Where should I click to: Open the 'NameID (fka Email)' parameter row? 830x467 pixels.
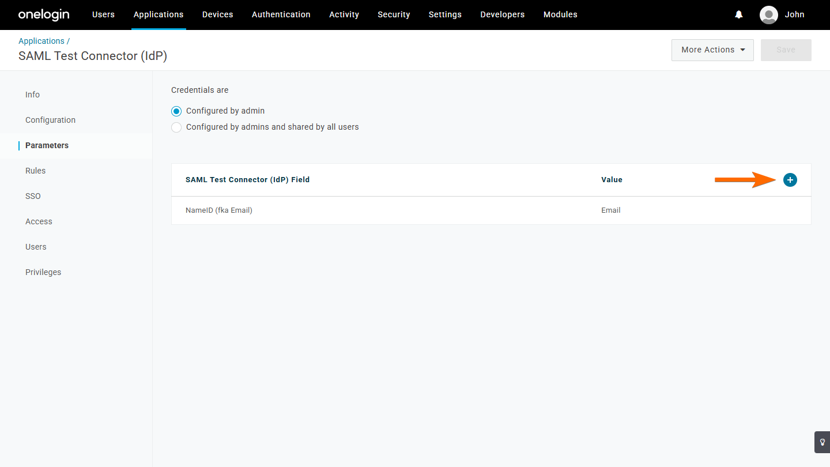(x=491, y=210)
